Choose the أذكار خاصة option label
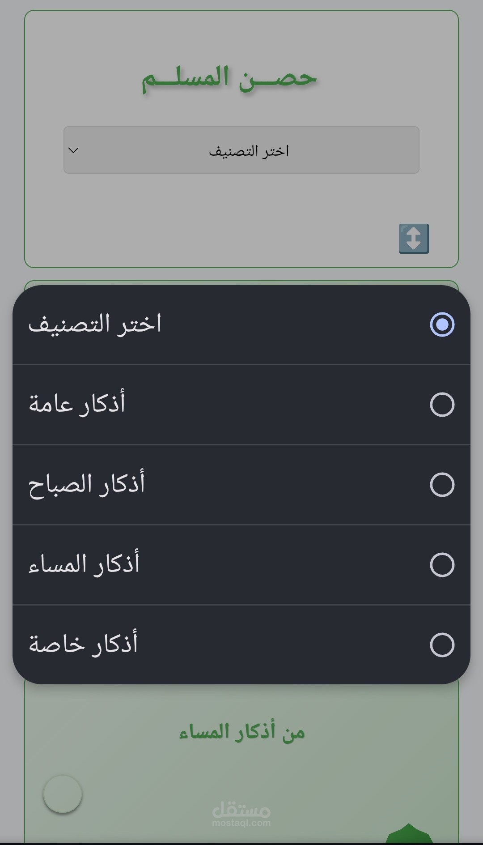The image size is (483, 845). (x=83, y=644)
